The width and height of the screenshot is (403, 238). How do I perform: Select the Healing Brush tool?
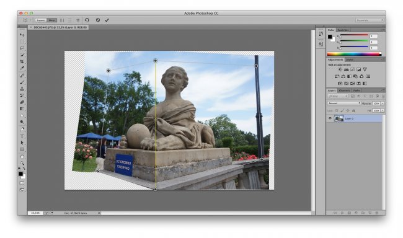coord(22,76)
